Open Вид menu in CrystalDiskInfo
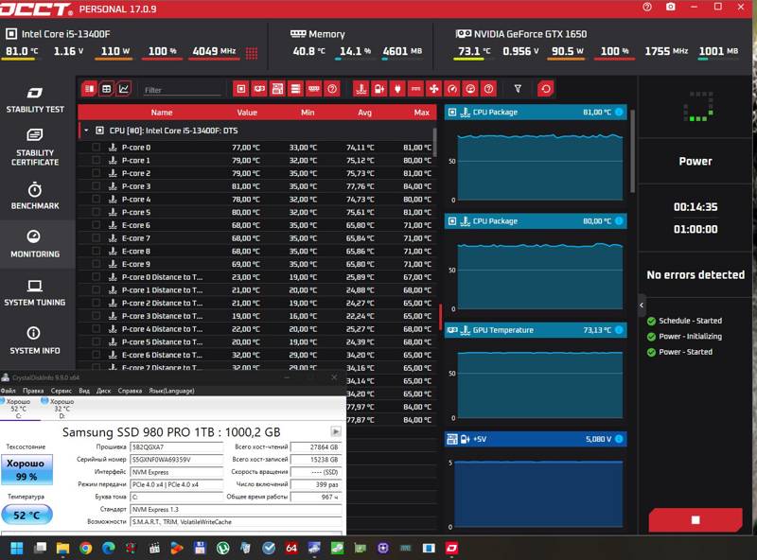 84,391
